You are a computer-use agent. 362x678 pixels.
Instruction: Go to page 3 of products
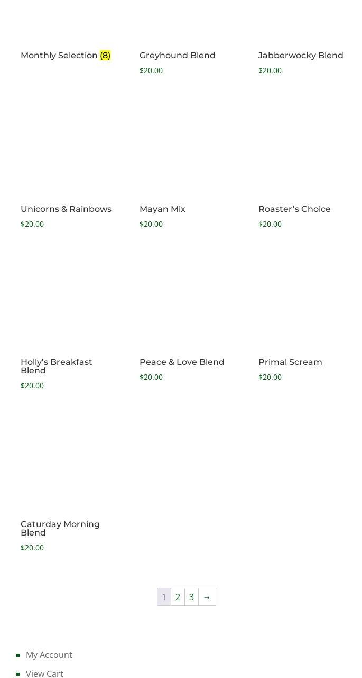click(x=191, y=597)
